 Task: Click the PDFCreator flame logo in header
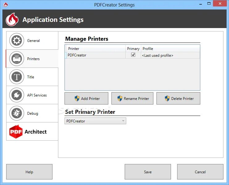(12, 19)
